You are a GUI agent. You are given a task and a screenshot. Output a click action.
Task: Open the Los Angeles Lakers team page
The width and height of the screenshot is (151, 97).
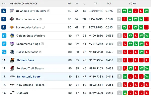28,27
